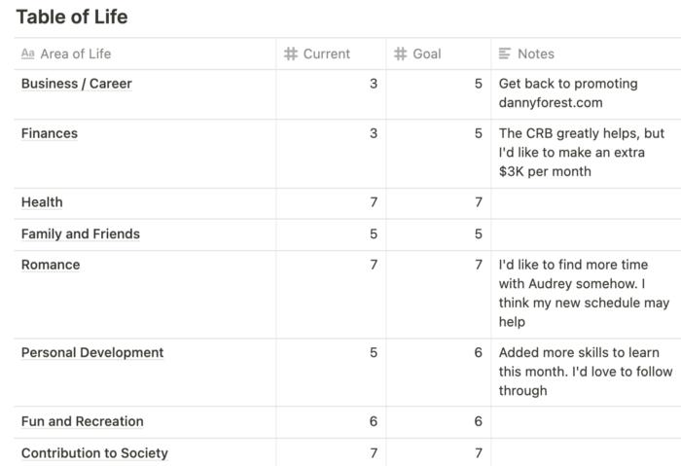Open the Area of Life column menu
The height and width of the screenshot is (466, 681).
click(145, 54)
